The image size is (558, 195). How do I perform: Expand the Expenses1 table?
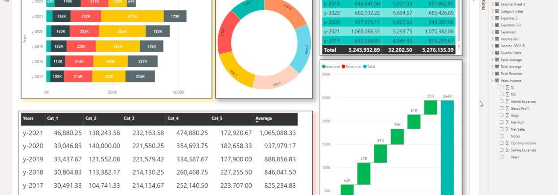coord(493,32)
